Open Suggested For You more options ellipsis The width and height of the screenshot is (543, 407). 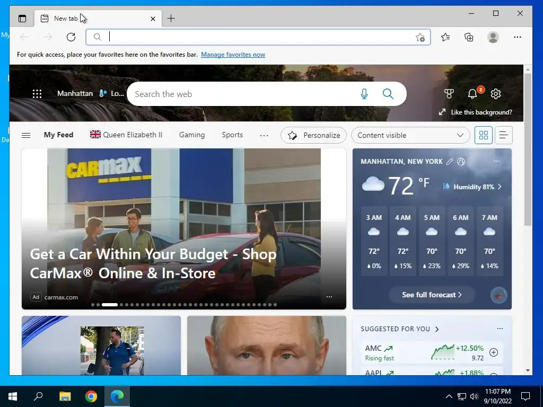[500, 329]
